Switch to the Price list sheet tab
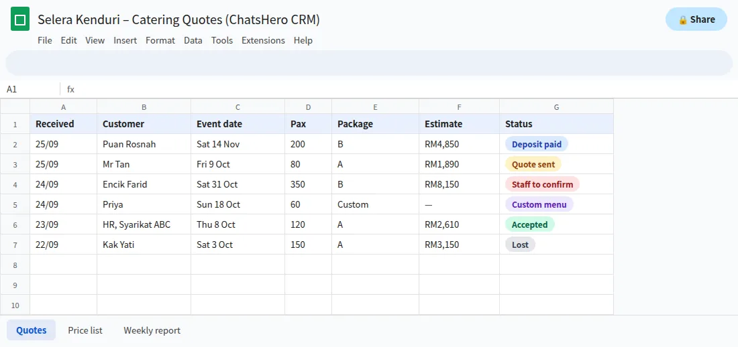Image resolution: width=738 pixels, height=347 pixels. (85, 330)
